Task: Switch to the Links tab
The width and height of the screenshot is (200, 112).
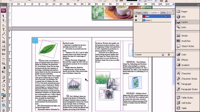Action: click(x=163, y=12)
